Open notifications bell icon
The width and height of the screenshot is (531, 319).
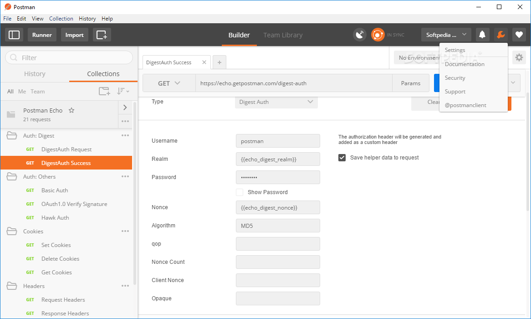tap(482, 35)
